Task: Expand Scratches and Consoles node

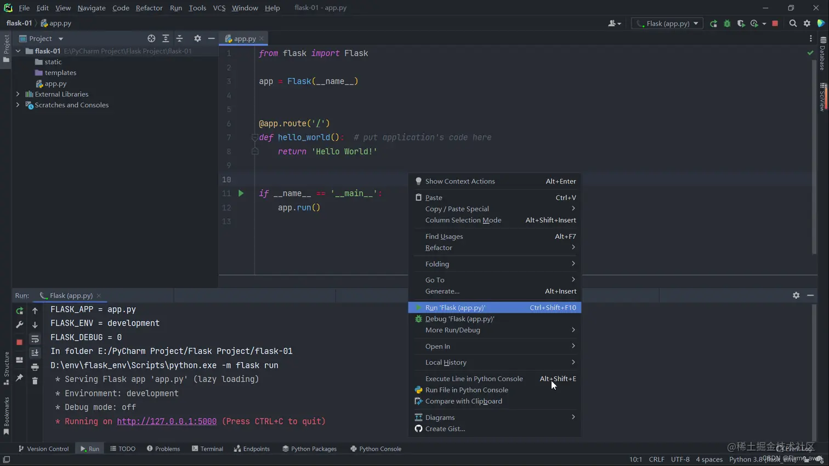Action: [18, 105]
